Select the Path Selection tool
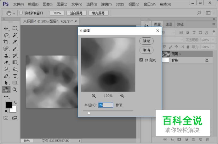Image resolution: width=218 pixels, height=144 pixels. pos(6,83)
